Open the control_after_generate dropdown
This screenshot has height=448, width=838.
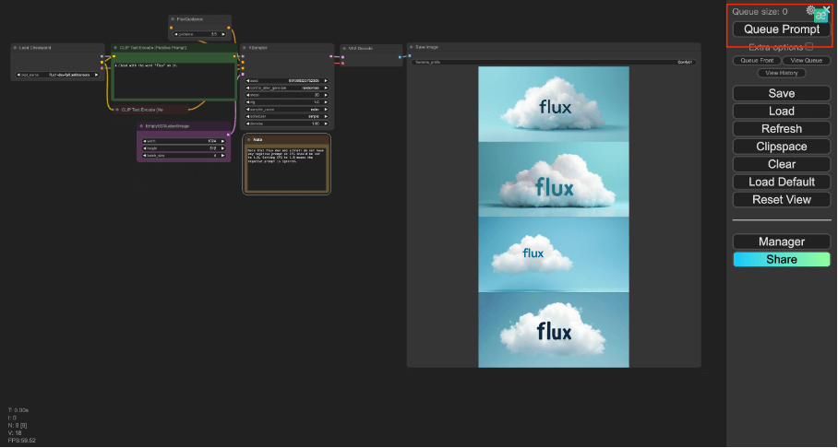coord(287,88)
